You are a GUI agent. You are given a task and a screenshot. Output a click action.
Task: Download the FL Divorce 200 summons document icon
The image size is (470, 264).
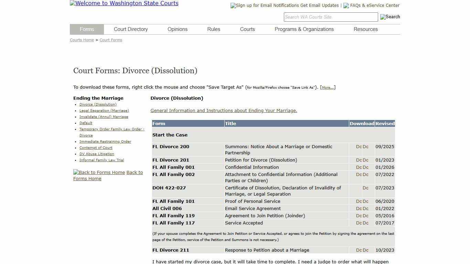[358, 146]
